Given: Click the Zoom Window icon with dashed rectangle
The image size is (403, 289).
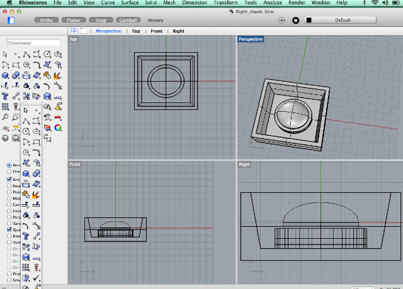Looking at the screenshot, I should 16,117.
